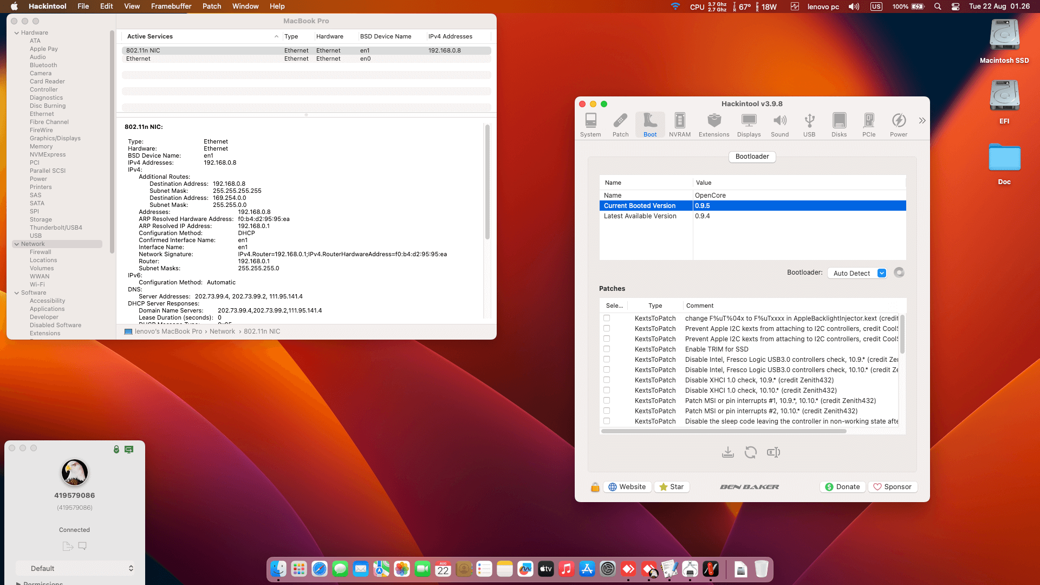Viewport: 1040px width, 585px height.
Task: Open the File menu
Action: (83, 6)
